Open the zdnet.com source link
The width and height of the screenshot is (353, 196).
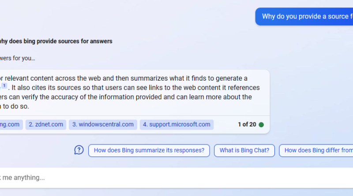pos(46,125)
